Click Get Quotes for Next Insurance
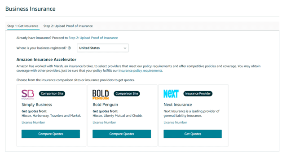Image resolution: width=282 pixels, height=162 pixels. click(x=193, y=134)
